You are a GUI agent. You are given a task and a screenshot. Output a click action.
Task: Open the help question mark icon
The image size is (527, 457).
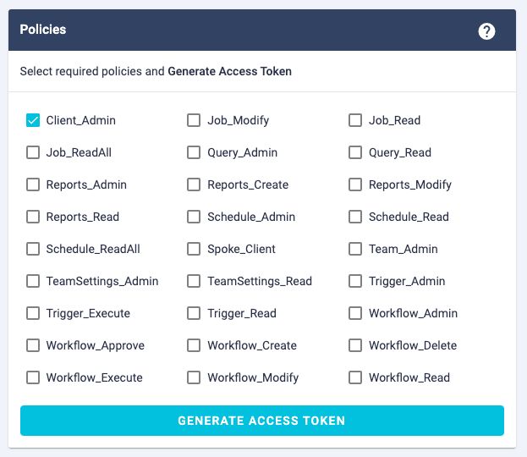[x=486, y=31]
